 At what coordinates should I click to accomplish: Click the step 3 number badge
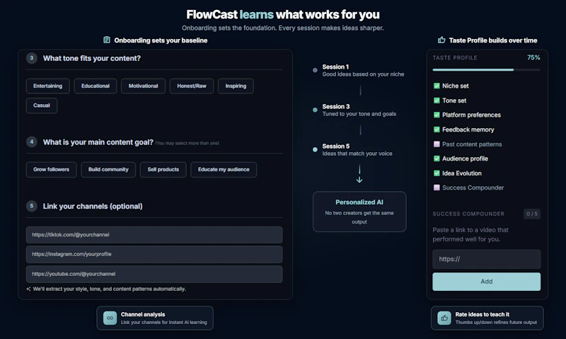point(32,58)
